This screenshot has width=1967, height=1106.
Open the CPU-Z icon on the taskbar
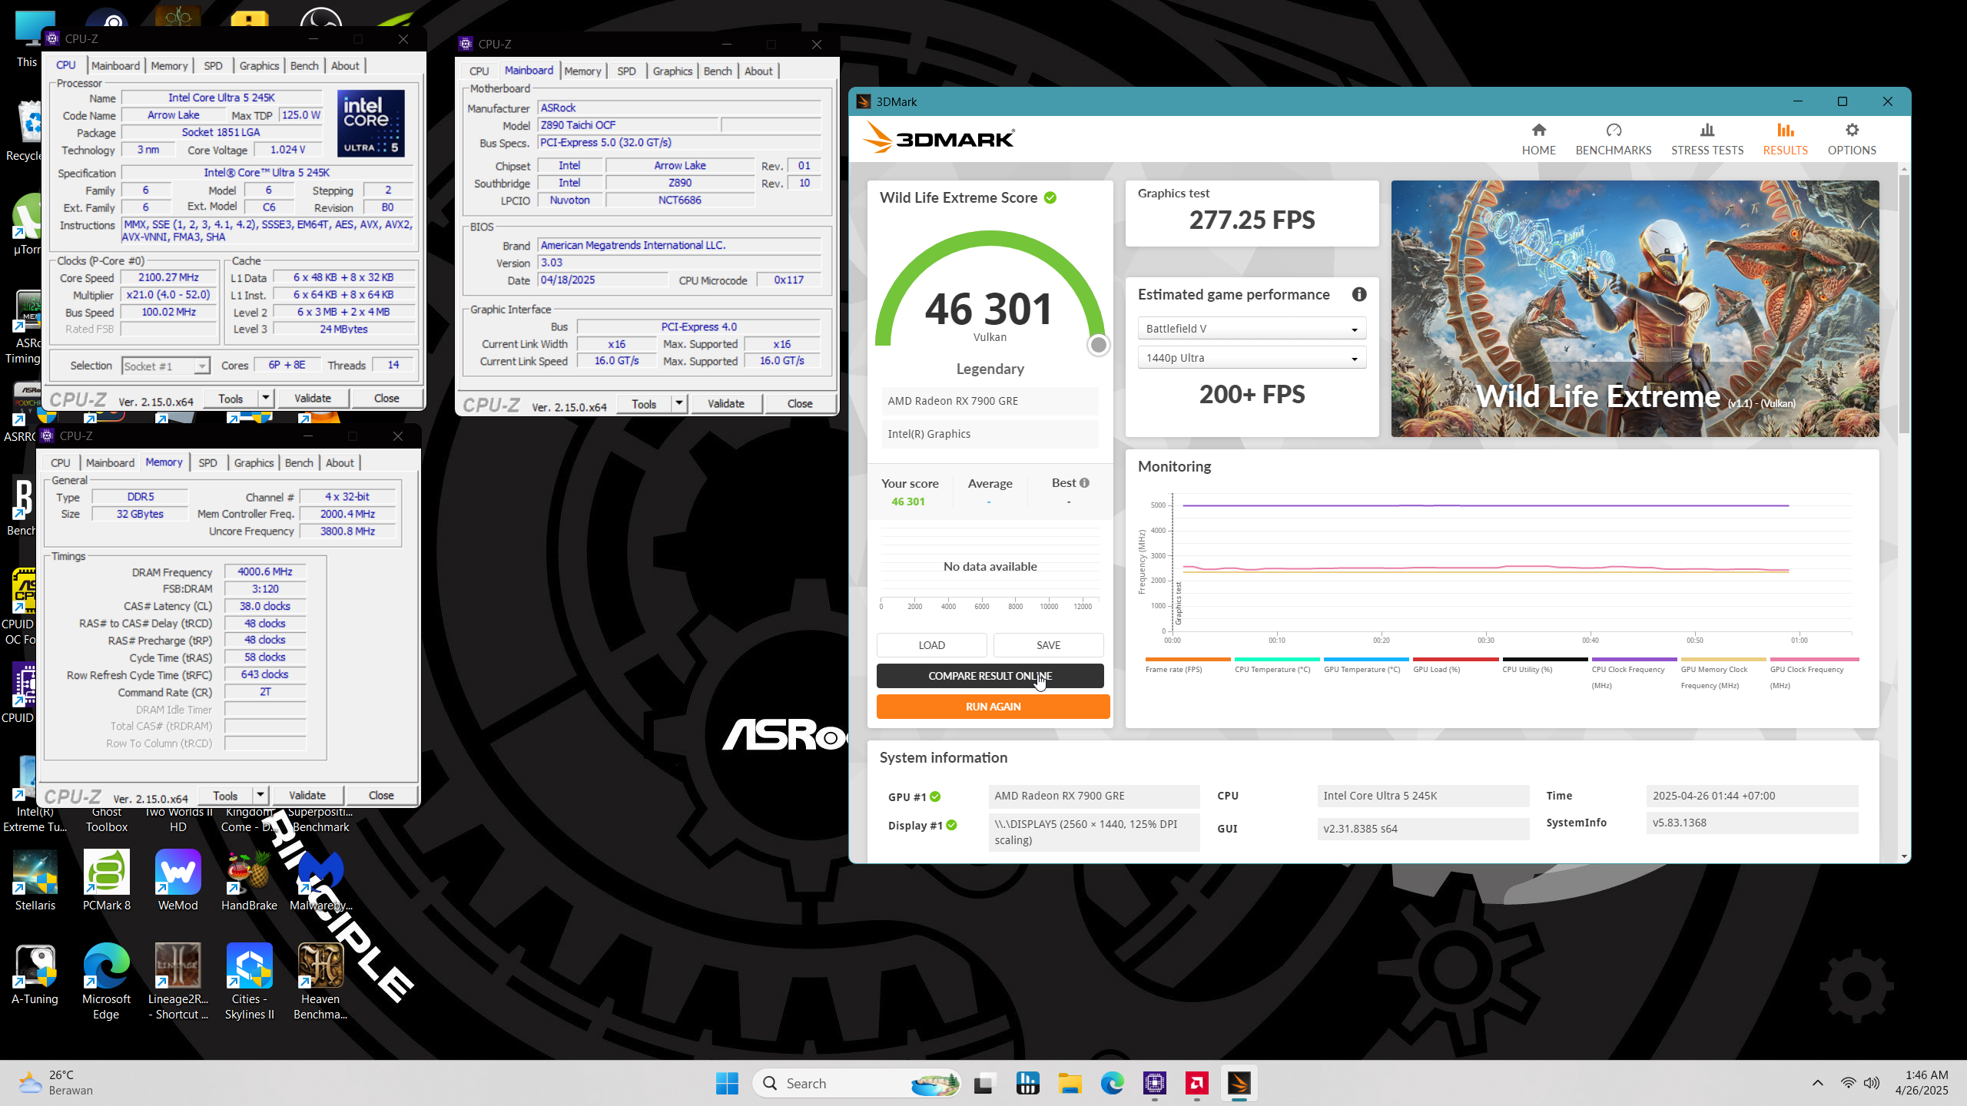(x=1154, y=1084)
